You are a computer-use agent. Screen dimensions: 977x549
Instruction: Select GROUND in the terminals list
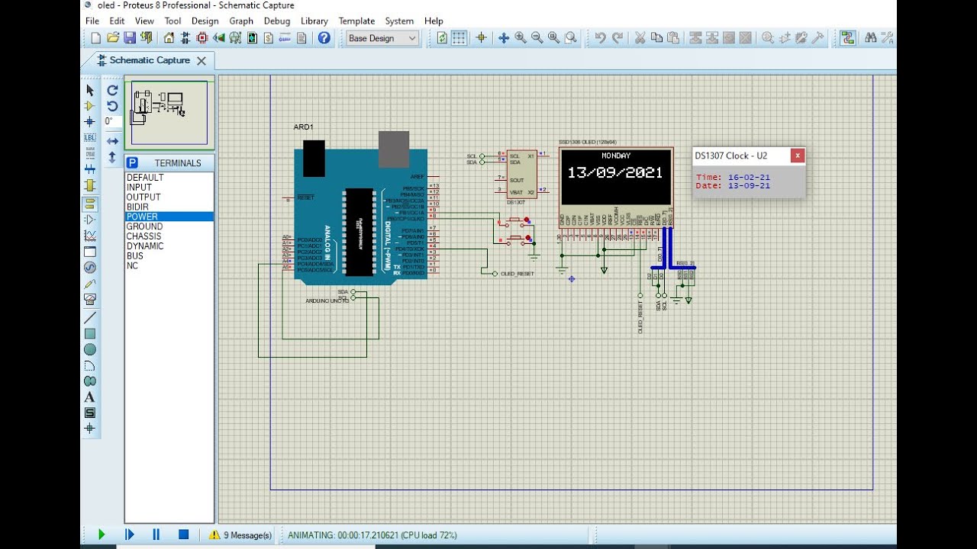(x=144, y=226)
